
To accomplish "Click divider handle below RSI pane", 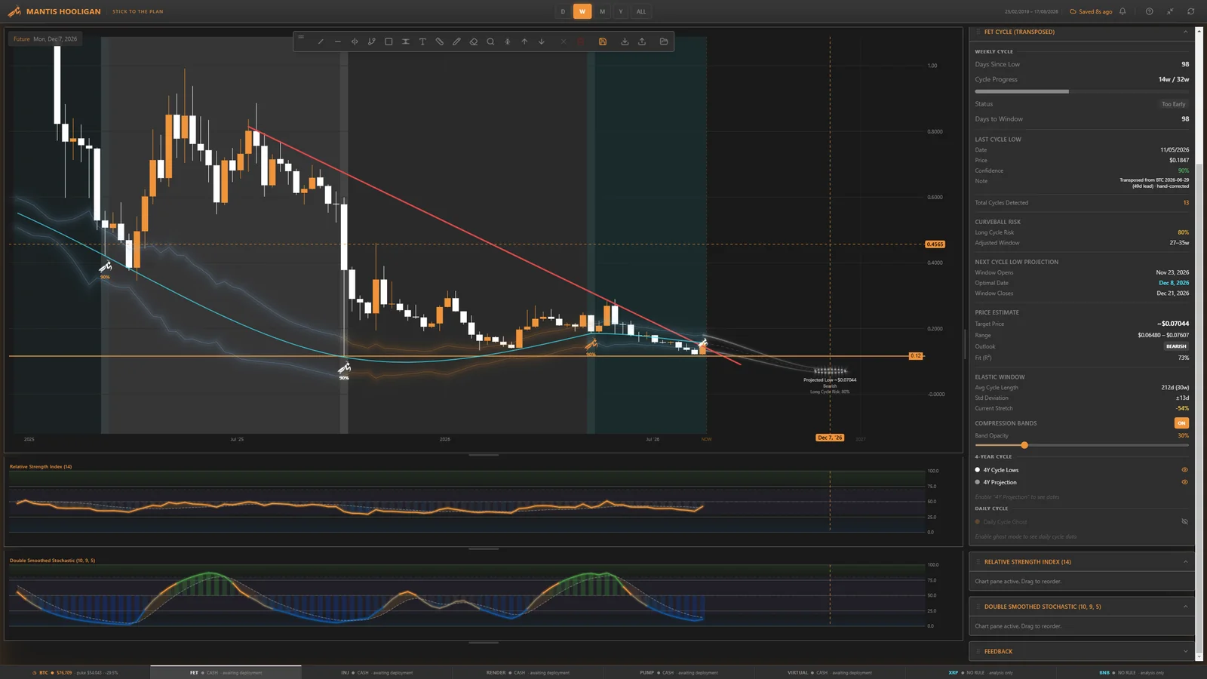I will 484,548.
